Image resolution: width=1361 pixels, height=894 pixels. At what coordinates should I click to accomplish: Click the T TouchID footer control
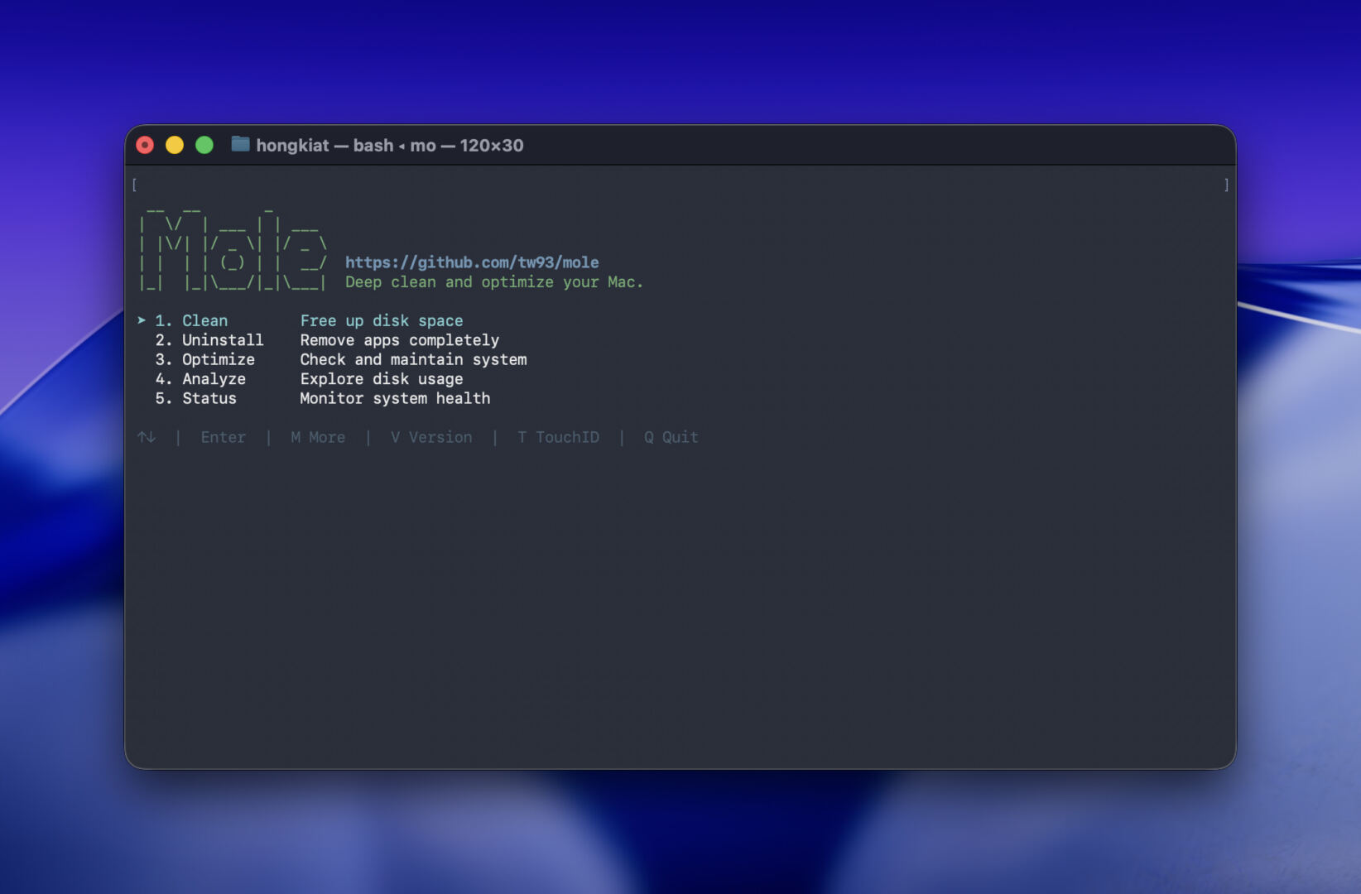(559, 437)
